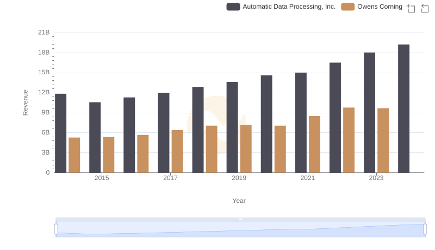Click the 18B y-axis label
Viewport: 435px width, 250px height.
pyautogui.click(x=44, y=53)
